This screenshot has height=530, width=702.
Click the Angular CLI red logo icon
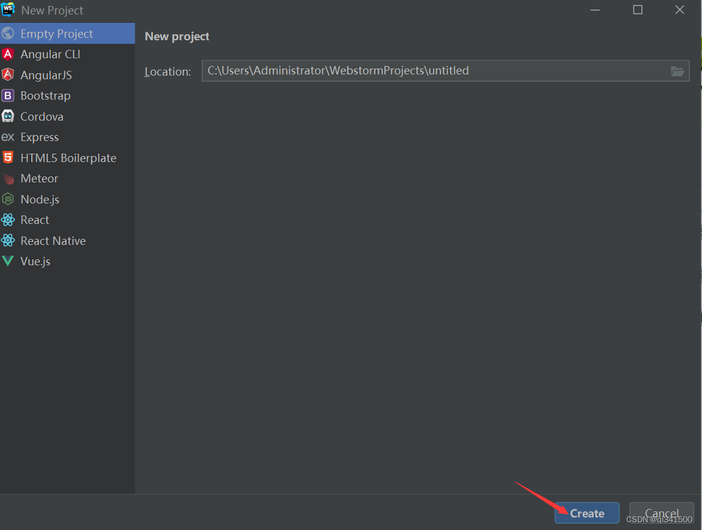point(8,54)
